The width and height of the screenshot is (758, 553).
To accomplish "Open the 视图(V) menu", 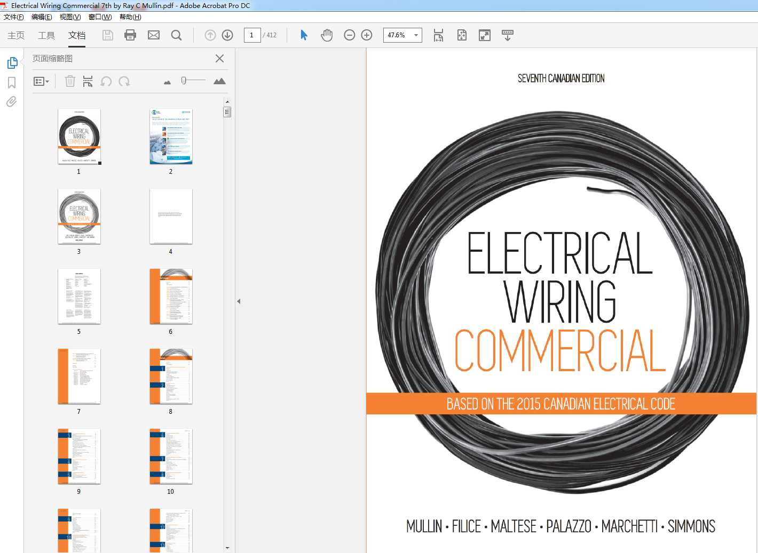I will click(x=70, y=17).
